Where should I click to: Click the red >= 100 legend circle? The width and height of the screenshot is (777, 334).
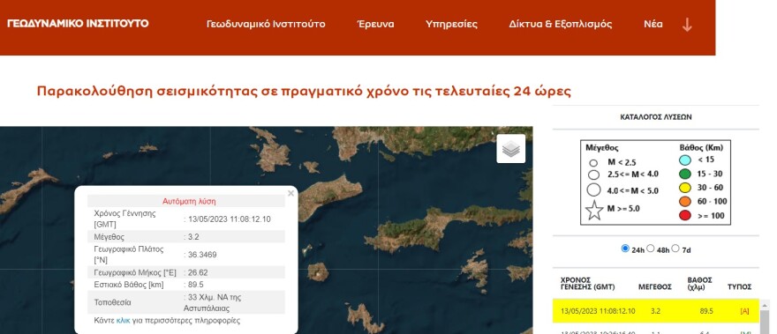(x=685, y=215)
